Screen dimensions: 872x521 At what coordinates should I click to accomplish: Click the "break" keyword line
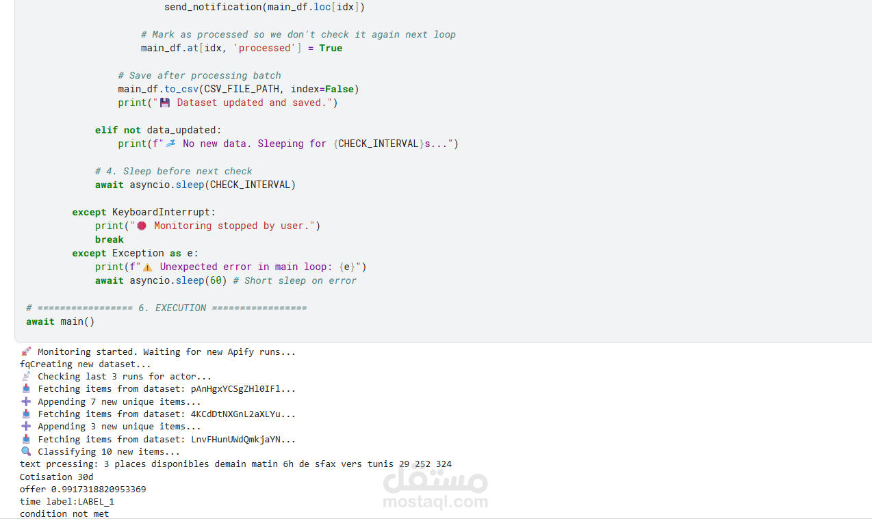pos(110,239)
